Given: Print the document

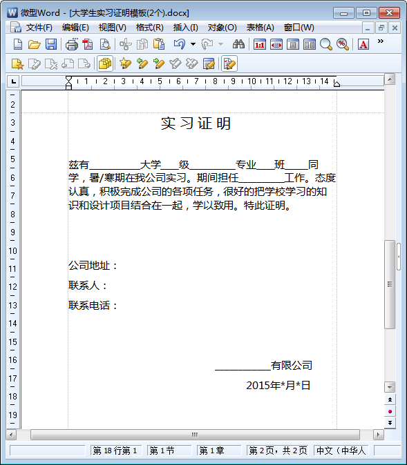Looking at the screenshot, I should [72, 44].
